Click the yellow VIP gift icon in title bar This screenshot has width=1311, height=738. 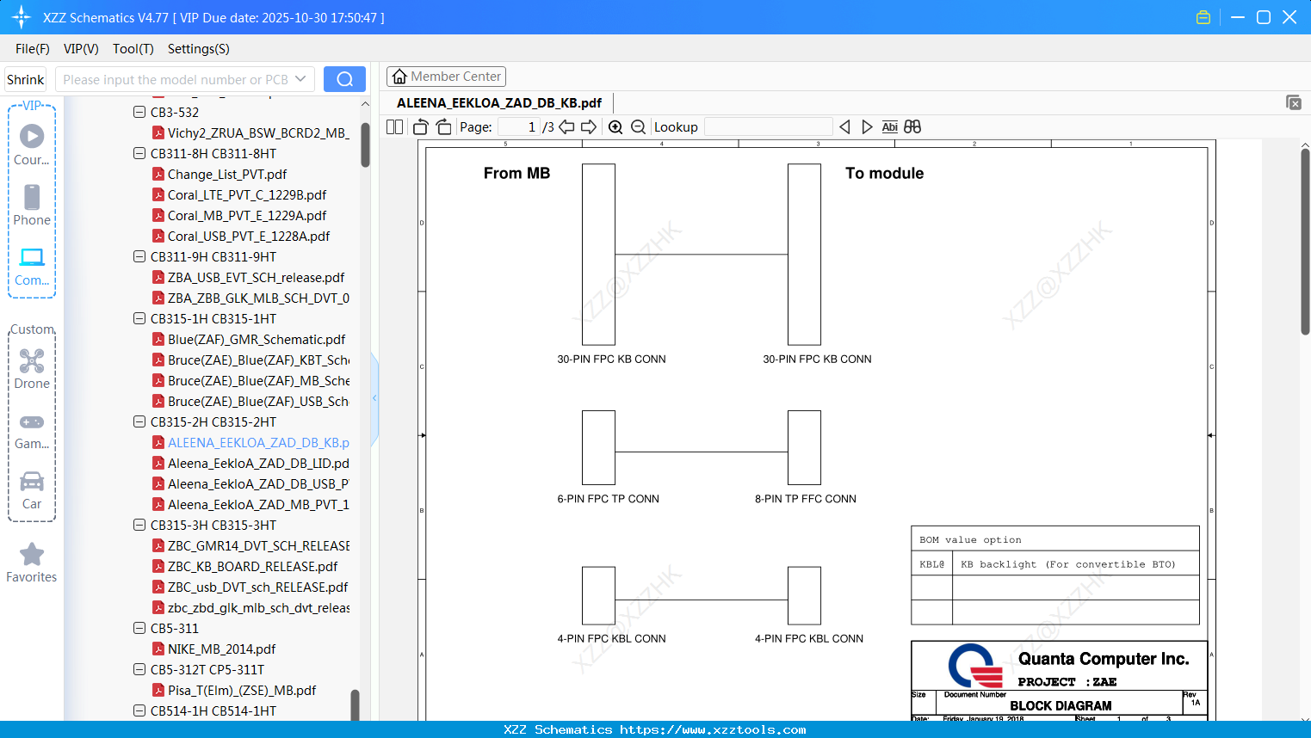tap(1203, 17)
